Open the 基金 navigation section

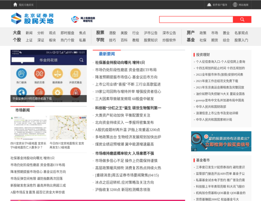pos(191,40)
